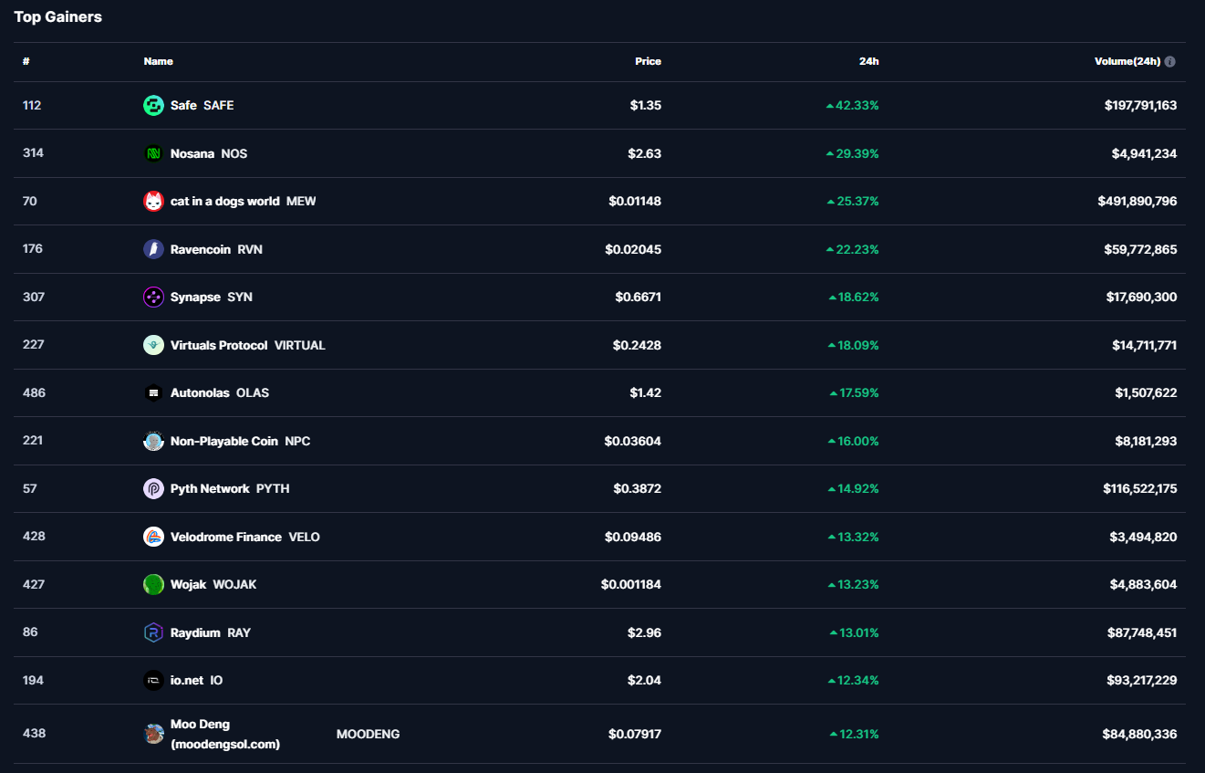1205x773 pixels.
Task: Sort by the Name column header
Action: (158, 62)
